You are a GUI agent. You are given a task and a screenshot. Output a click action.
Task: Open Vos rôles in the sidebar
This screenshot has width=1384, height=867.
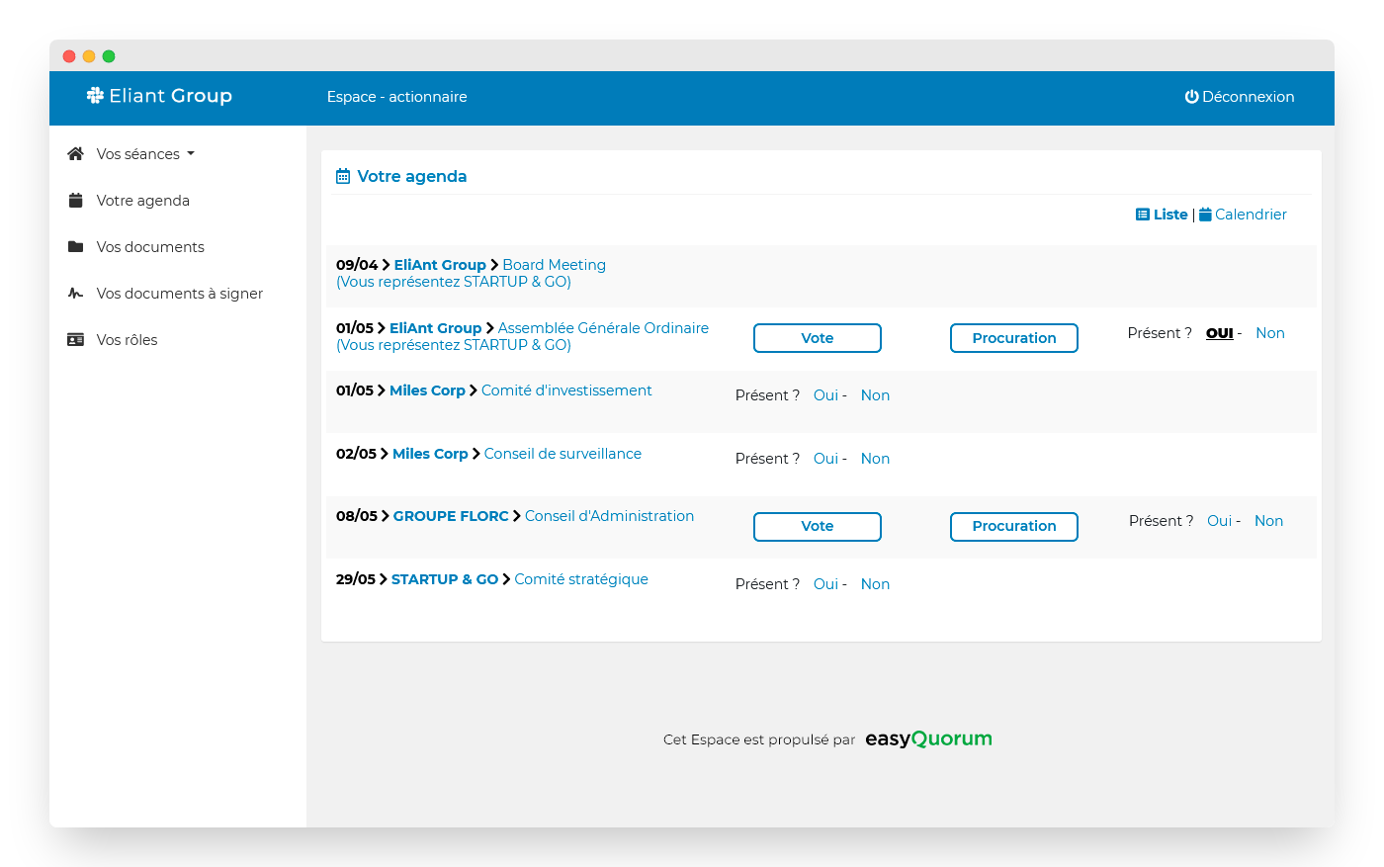(127, 340)
